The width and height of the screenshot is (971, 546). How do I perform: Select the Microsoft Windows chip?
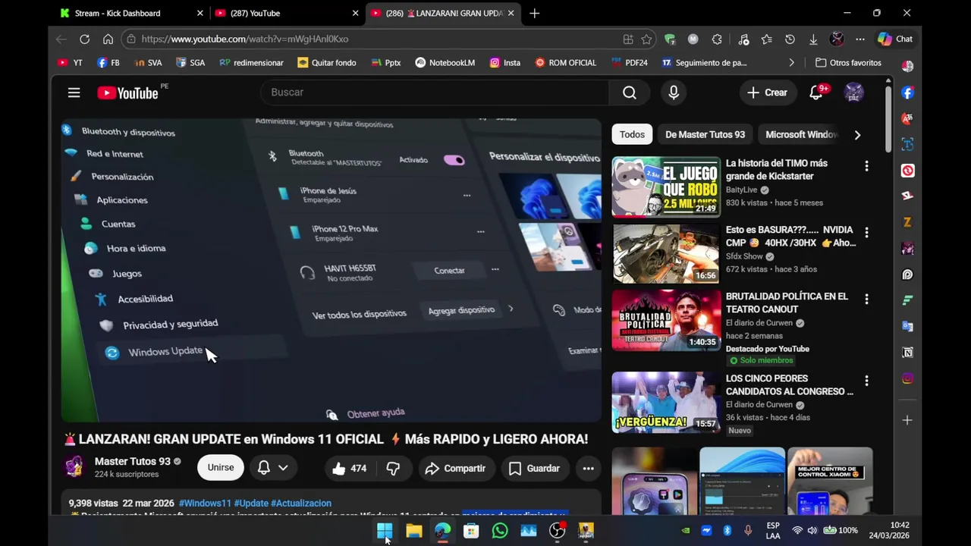801,134
